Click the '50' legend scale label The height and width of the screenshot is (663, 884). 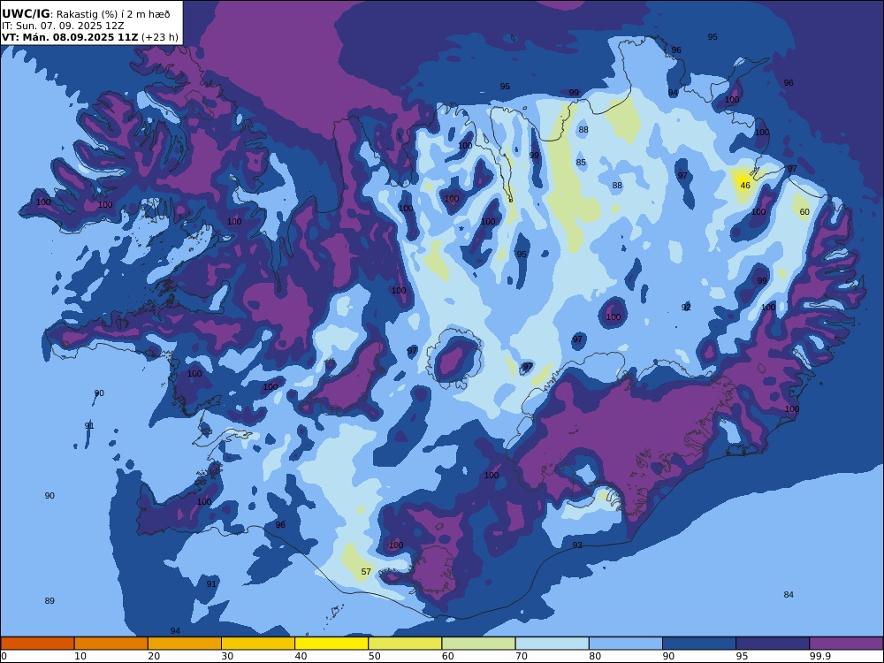(374, 656)
